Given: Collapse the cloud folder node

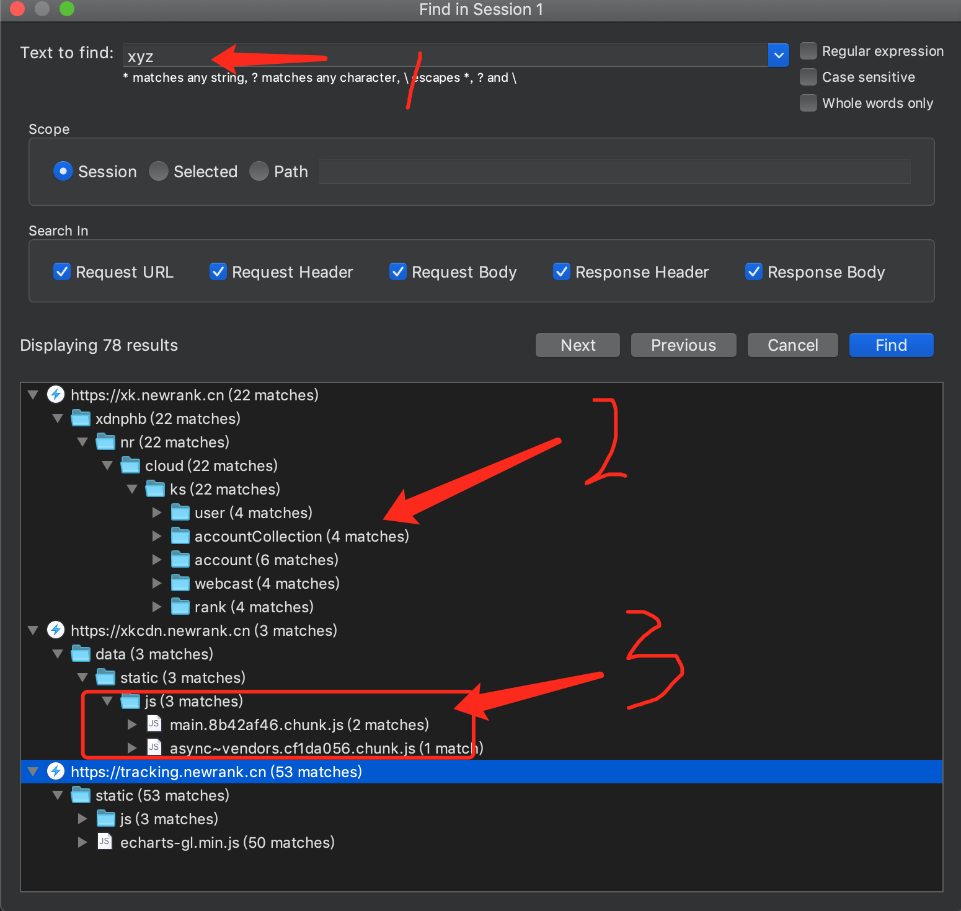Looking at the screenshot, I should 107,465.
